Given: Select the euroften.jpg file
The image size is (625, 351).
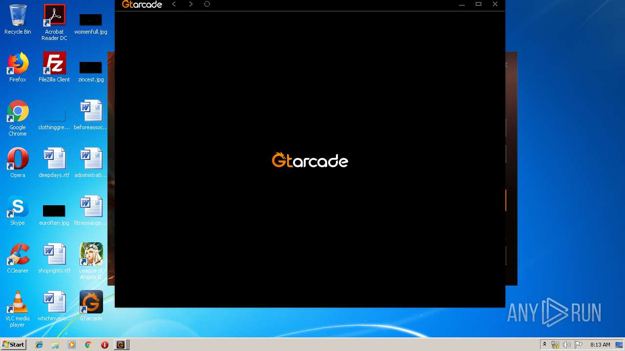Looking at the screenshot, I should [54, 214].
